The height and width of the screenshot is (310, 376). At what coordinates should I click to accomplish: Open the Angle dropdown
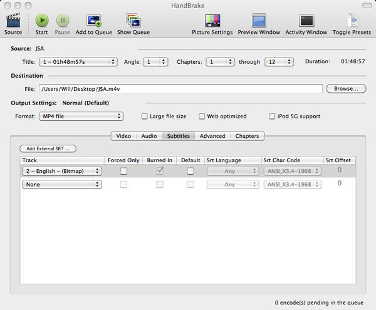click(x=155, y=62)
